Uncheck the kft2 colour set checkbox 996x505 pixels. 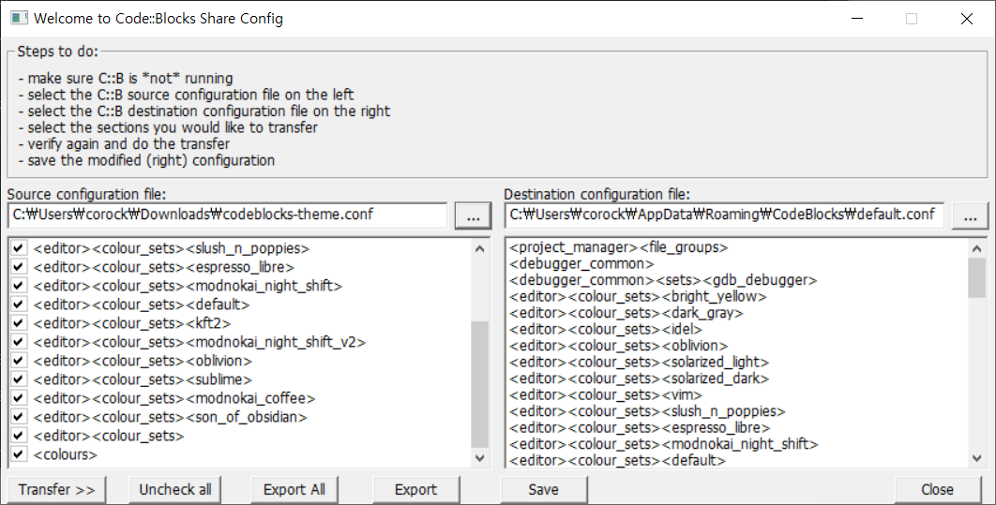pos(19,323)
